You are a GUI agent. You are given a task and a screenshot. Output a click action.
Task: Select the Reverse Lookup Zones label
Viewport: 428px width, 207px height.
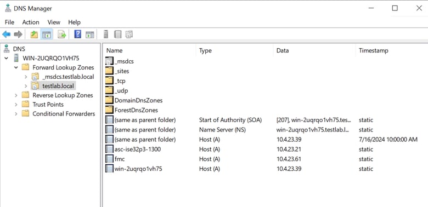(63, 95)
